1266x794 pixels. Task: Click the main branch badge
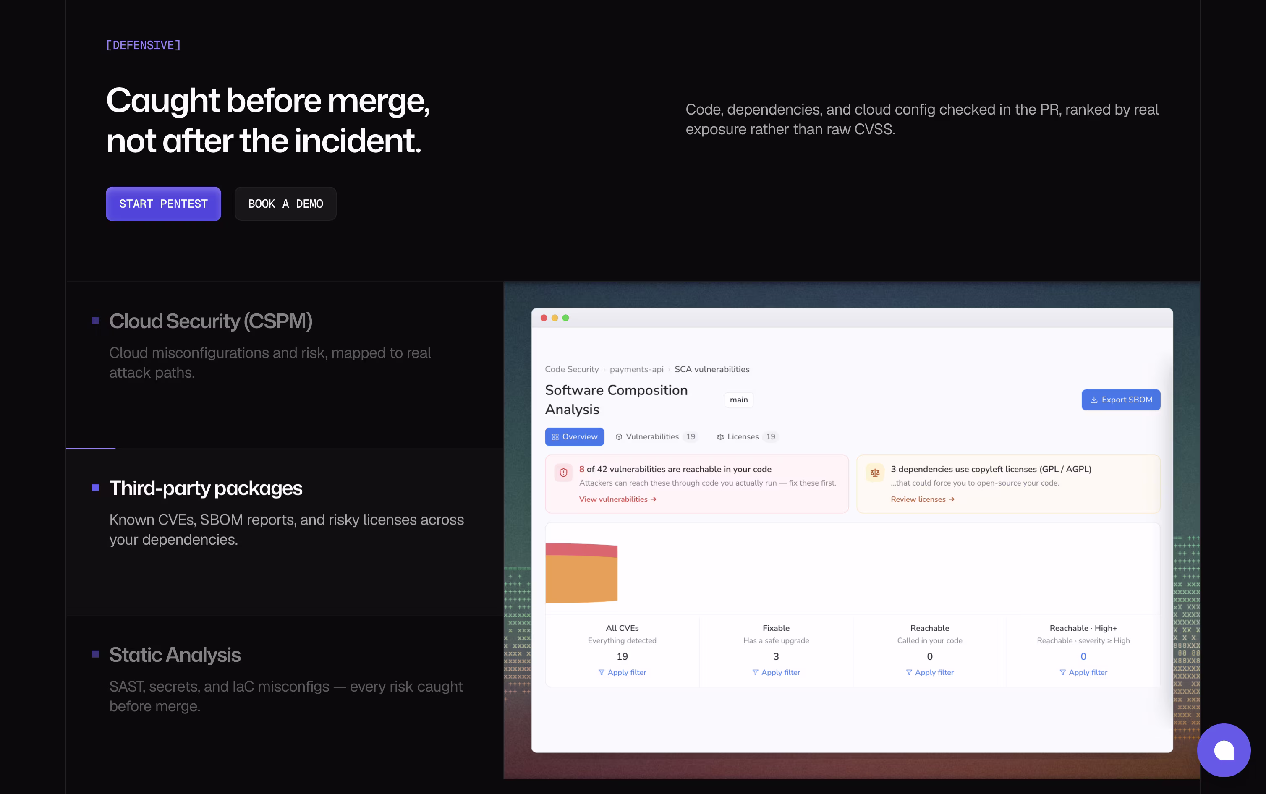tap(739, 400)
